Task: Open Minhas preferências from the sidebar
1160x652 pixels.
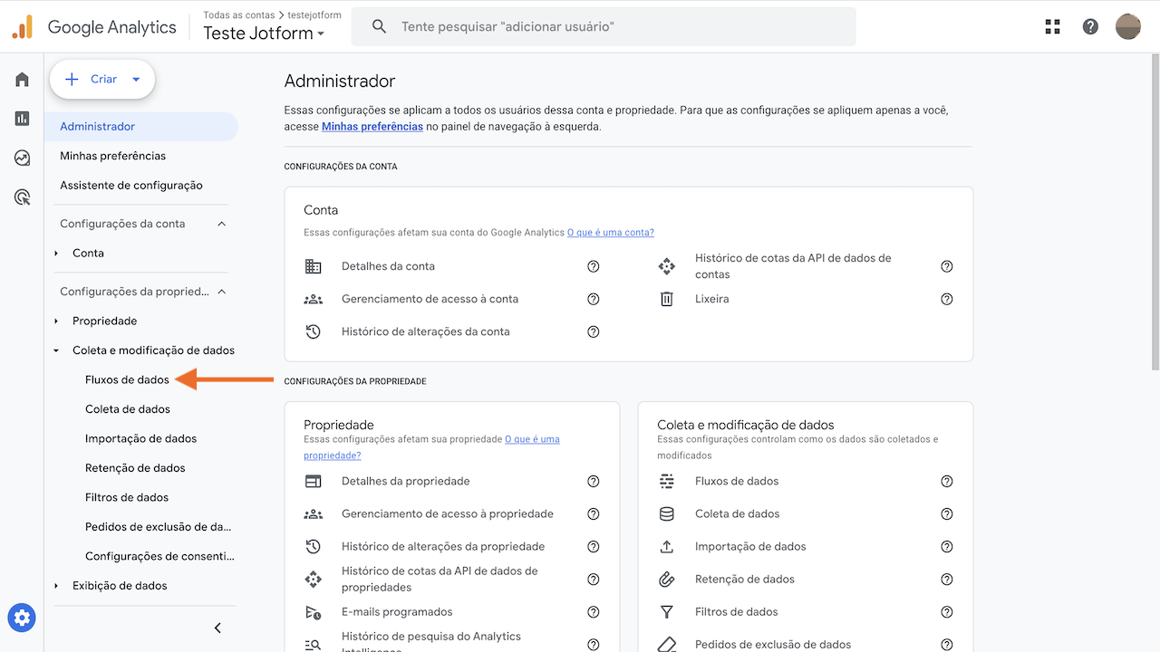Action: click(x=112, y=155)
